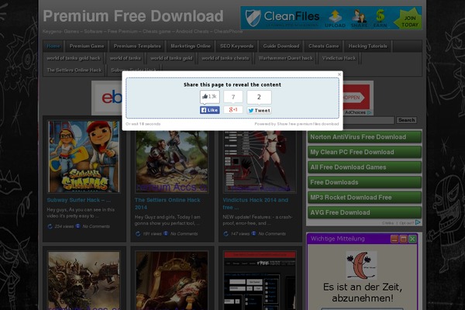Screen dimensions: 465x310
Task: Click No Comments under Settlers Online post
Action: (184, 234)
